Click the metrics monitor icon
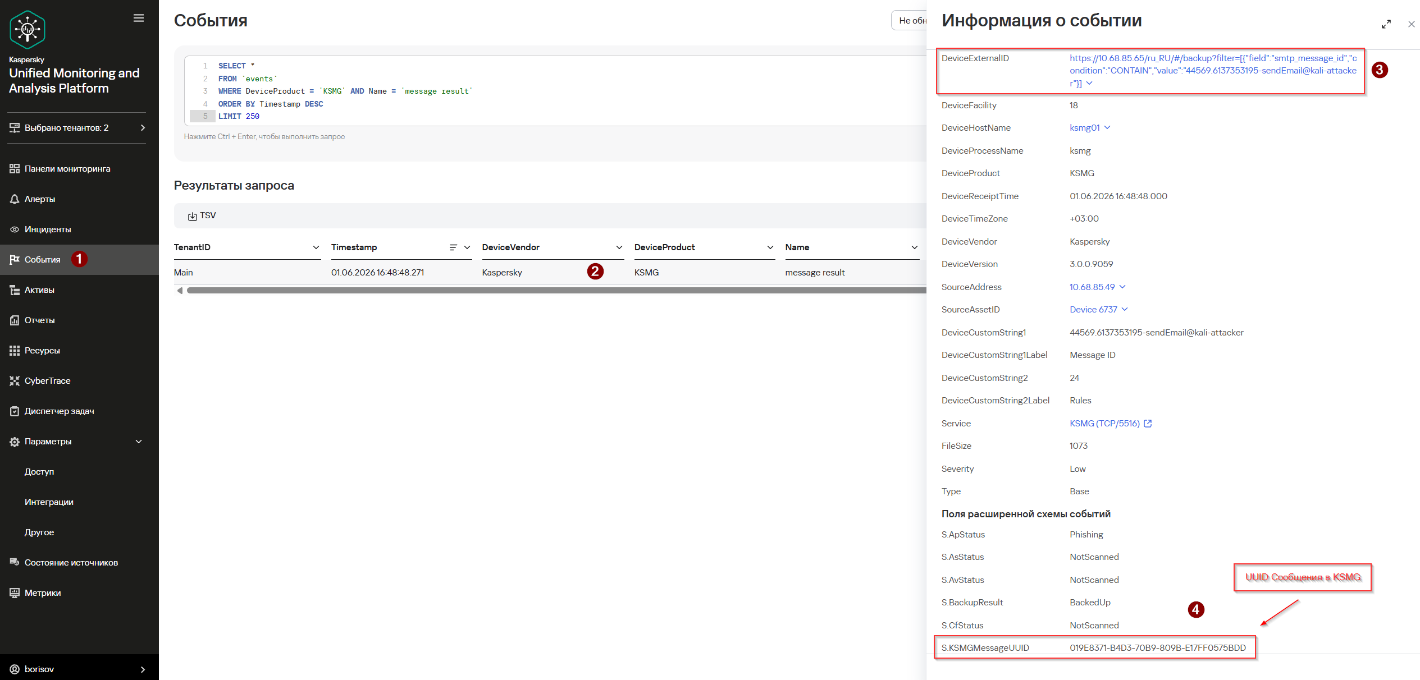Viewport: 1420px width, 680px height. [15, 593]
